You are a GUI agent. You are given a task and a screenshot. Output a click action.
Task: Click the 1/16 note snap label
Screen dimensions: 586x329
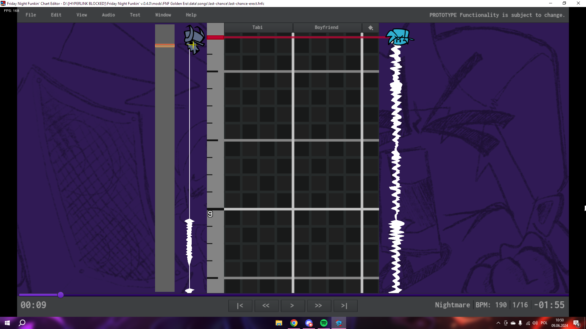[x=520, y=305]
